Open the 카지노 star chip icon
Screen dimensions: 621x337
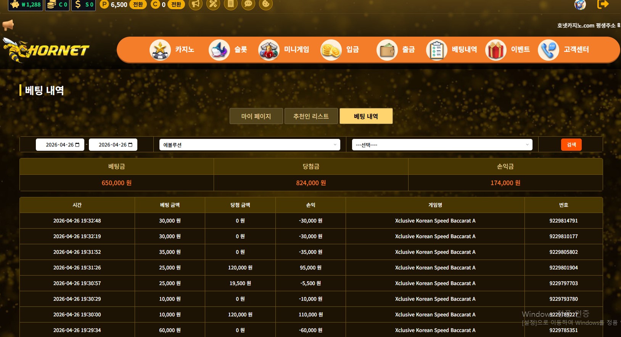160,50
